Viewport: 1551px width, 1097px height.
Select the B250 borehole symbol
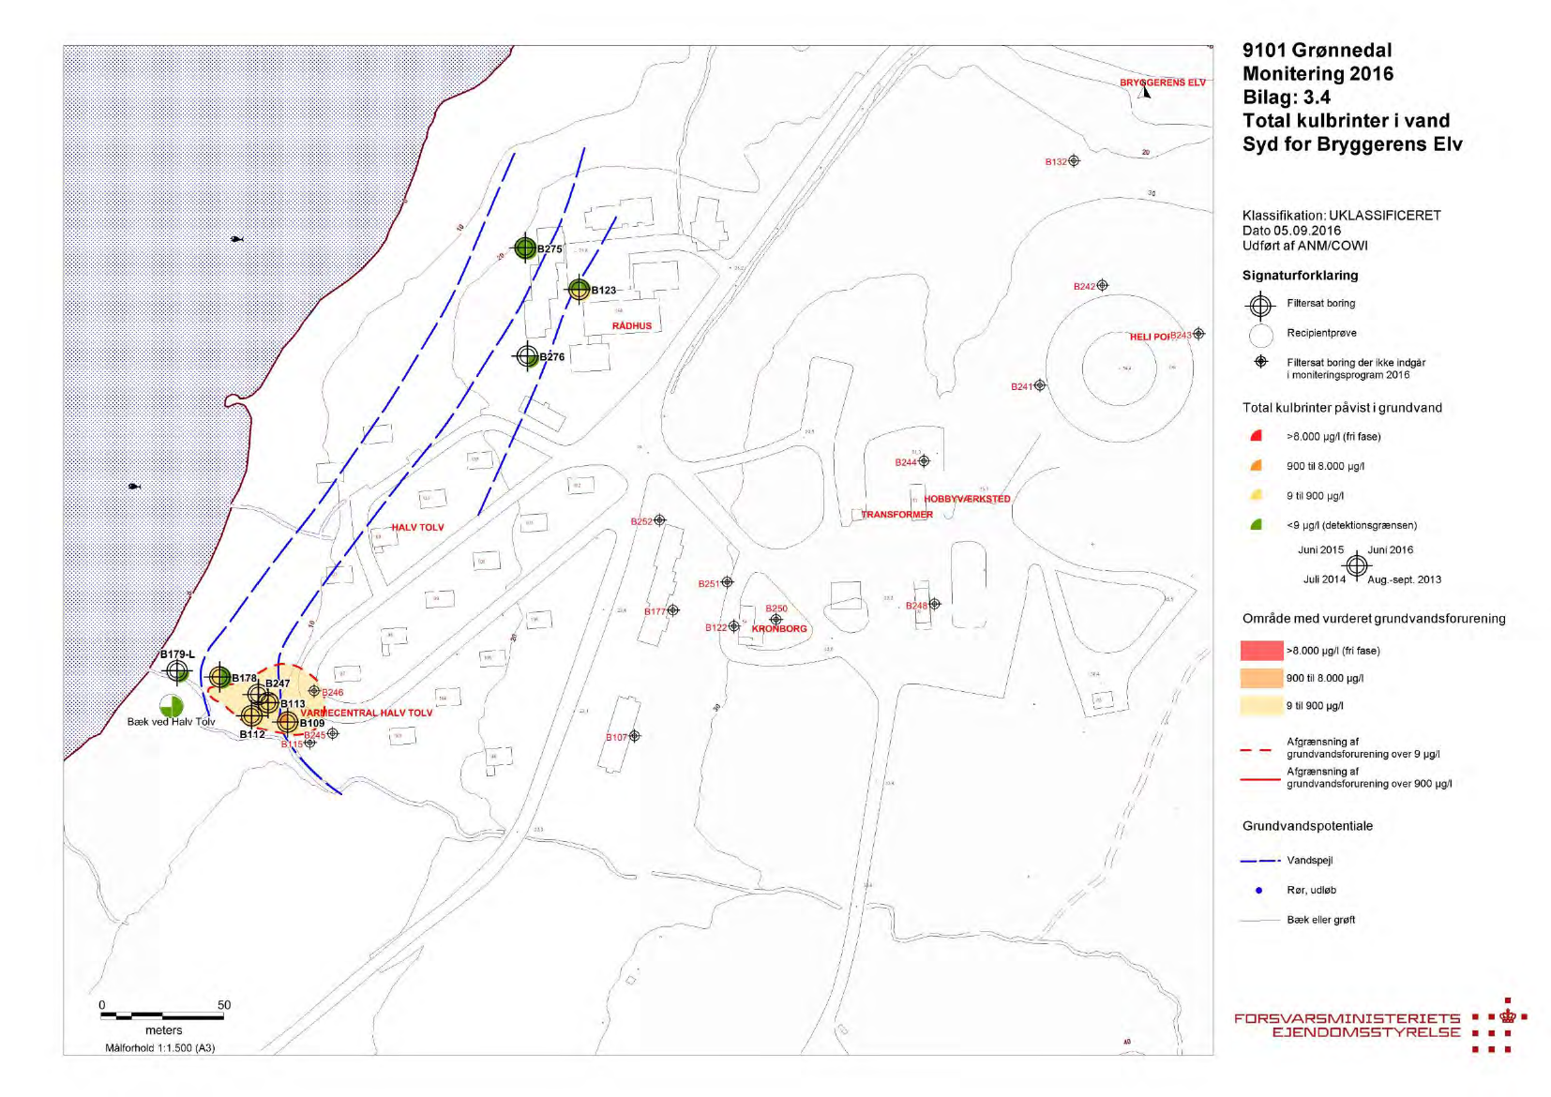(x=775, y=620)
